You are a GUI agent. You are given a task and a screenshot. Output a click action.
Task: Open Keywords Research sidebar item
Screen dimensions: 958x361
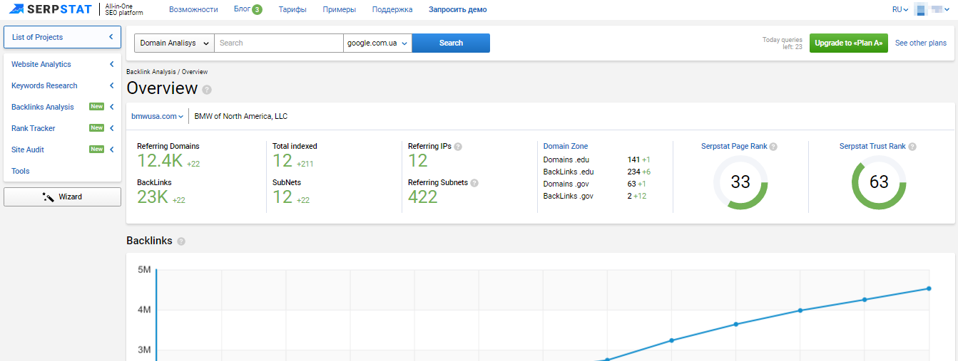[44, 85]
